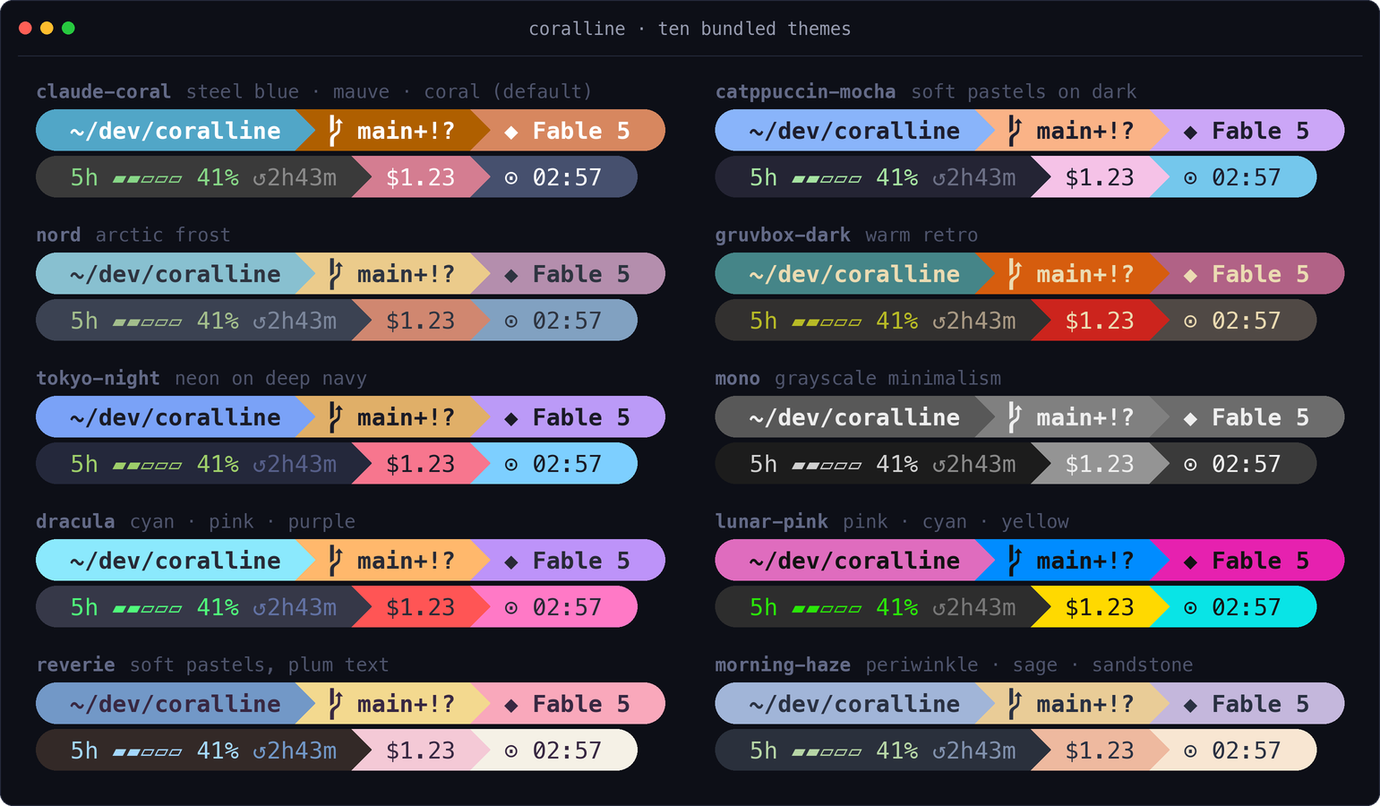Click the yellow "$1.23" cost in lunar-pink theme
The height and width of the screenshot is (806, 1380).
point(1100,607)
